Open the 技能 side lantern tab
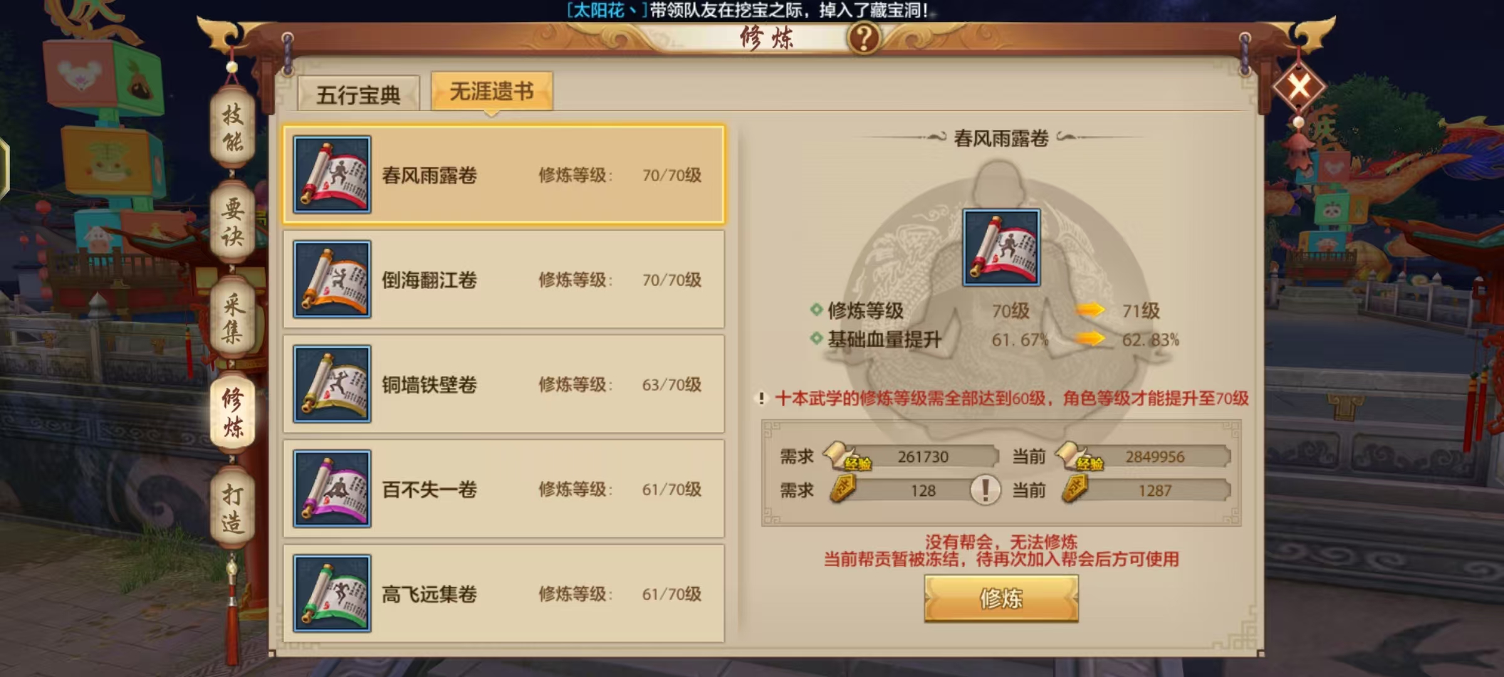The height and width of the screenshot is (677, 1504). point(232,128)
